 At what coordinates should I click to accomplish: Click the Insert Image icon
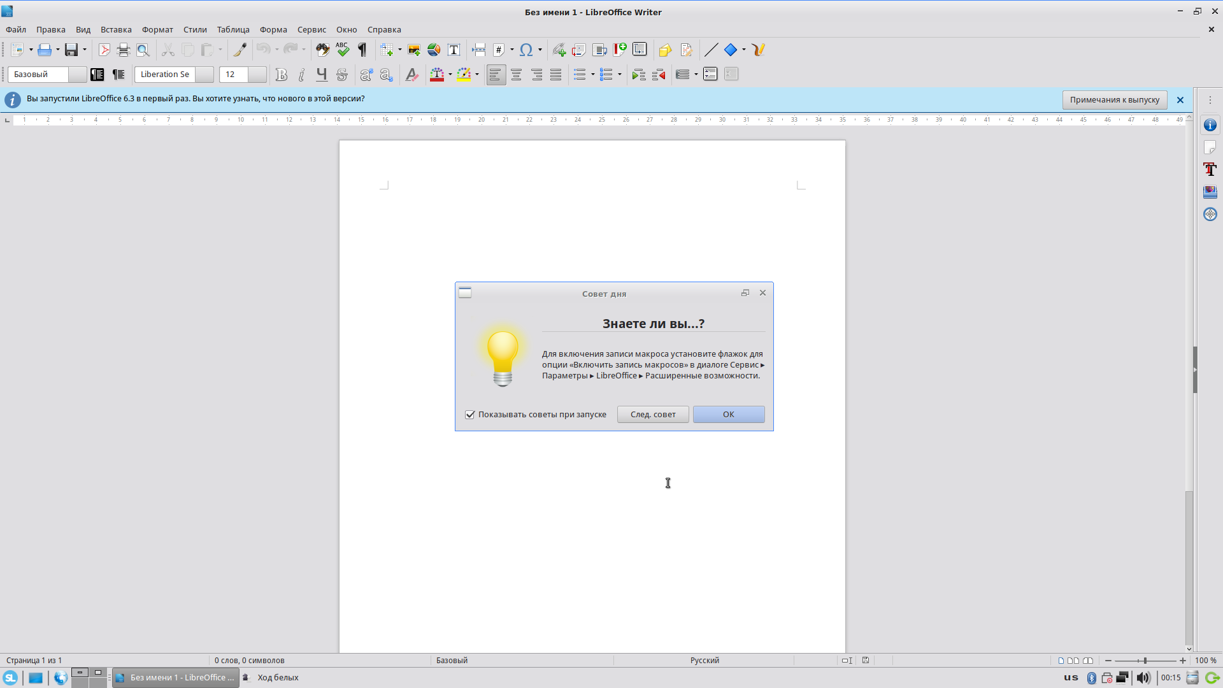pyautogui.click(x=414, y=50)
